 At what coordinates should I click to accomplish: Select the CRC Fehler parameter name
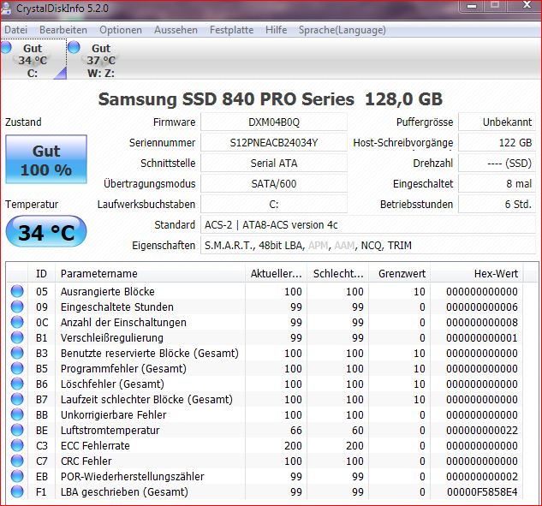click(x=86, y=461)
